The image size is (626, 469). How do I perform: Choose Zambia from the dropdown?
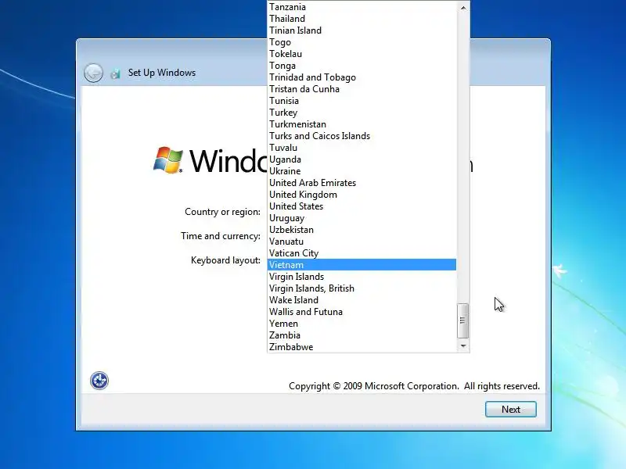click(362, 335)
